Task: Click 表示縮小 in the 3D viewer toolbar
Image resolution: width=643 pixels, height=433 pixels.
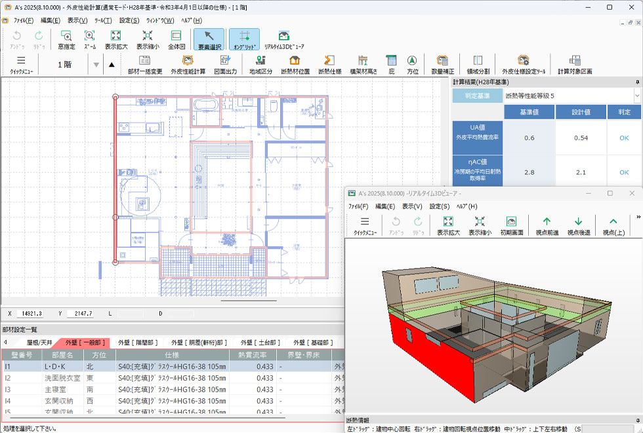Action: 480,226
